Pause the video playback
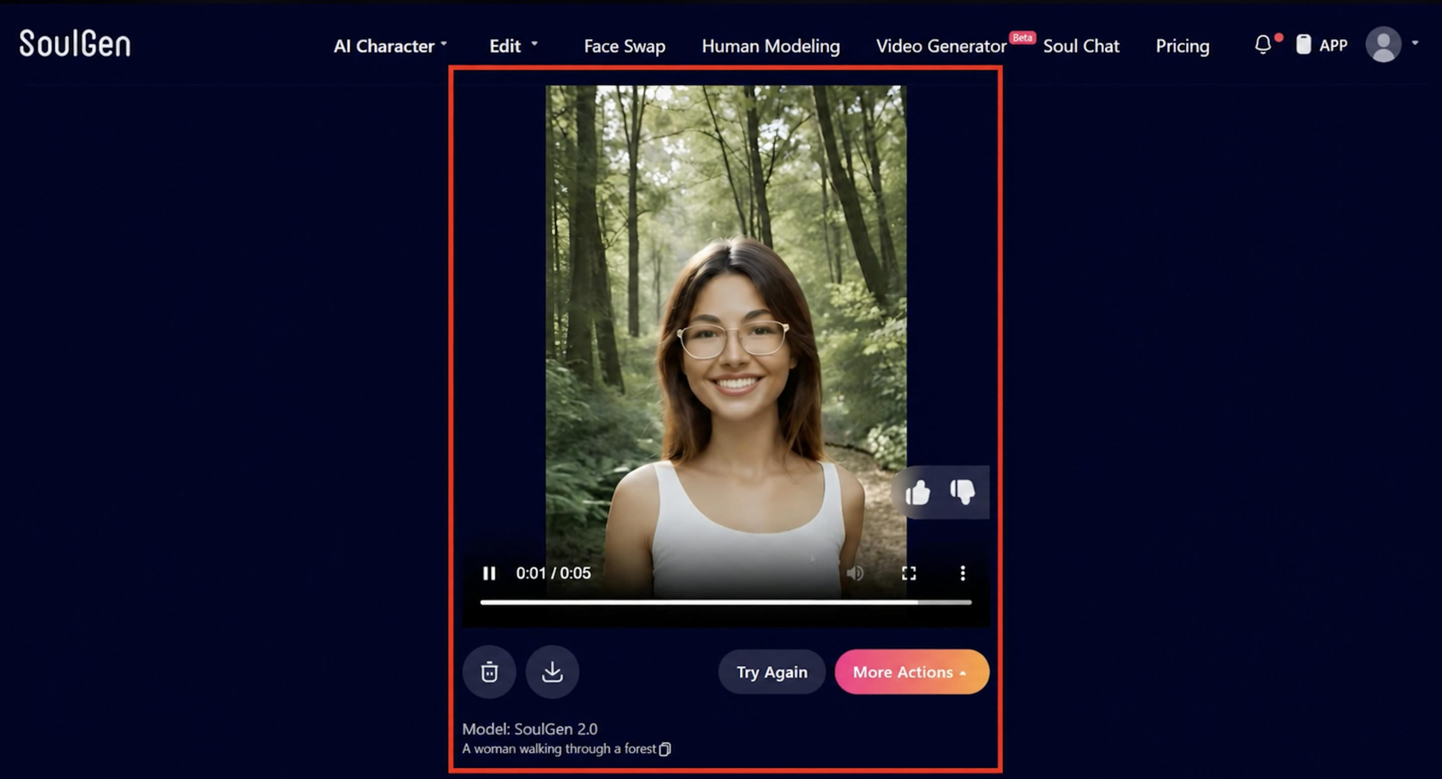The image size is (1442, 779). coord(489,573)
